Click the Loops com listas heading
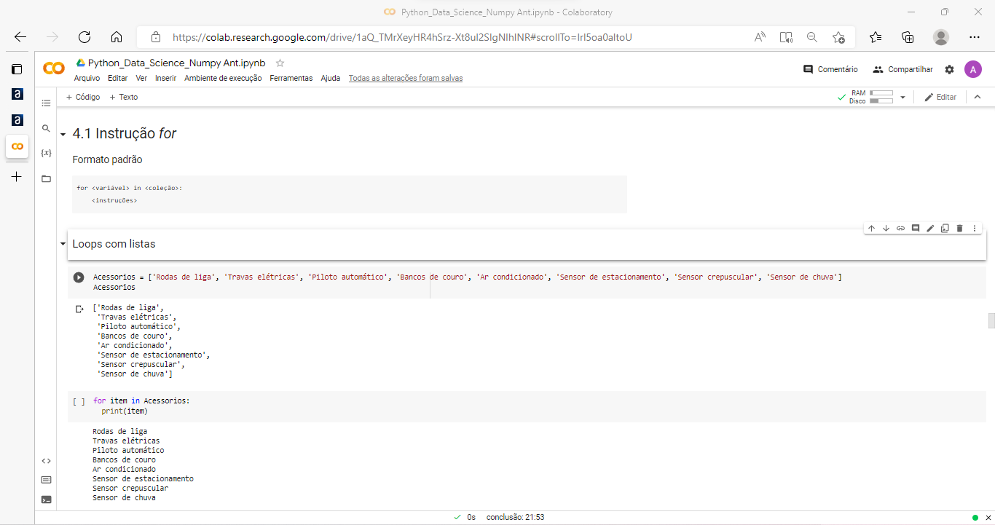 (x=114, y=244)
